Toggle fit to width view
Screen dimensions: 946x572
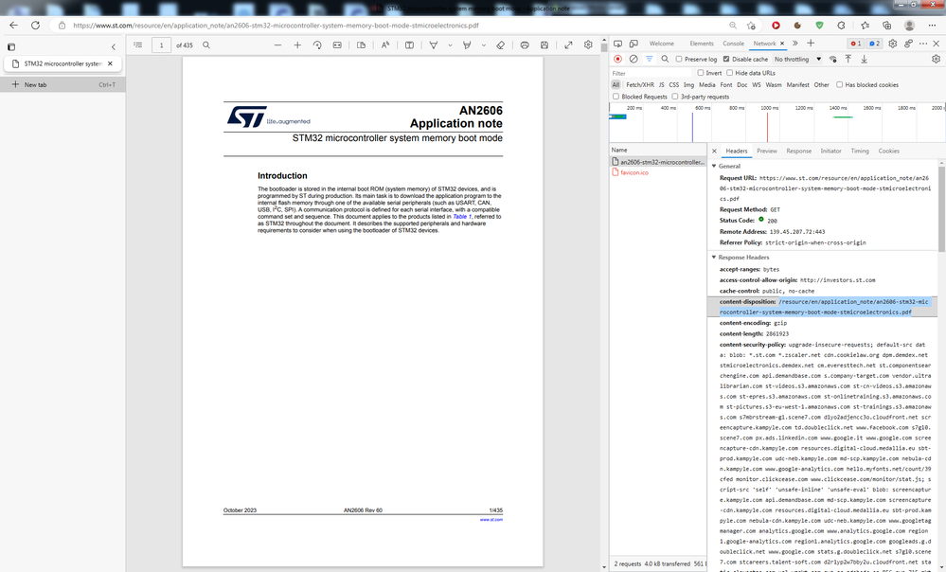pyautogui.click(x=337, y=45)
